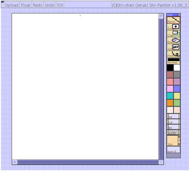
Task: Click the Redo button
Action: [38, 5]
